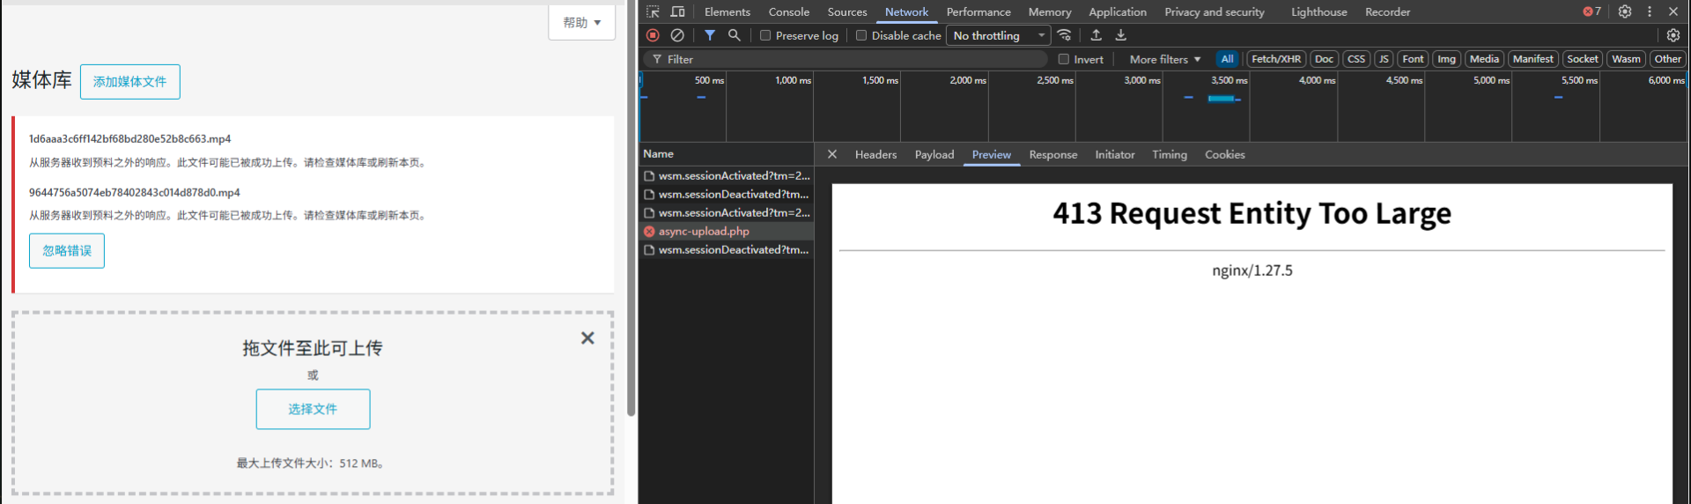Switch to Console tab
This screenshot has width=1691, height=504.
tap(789, 11)
